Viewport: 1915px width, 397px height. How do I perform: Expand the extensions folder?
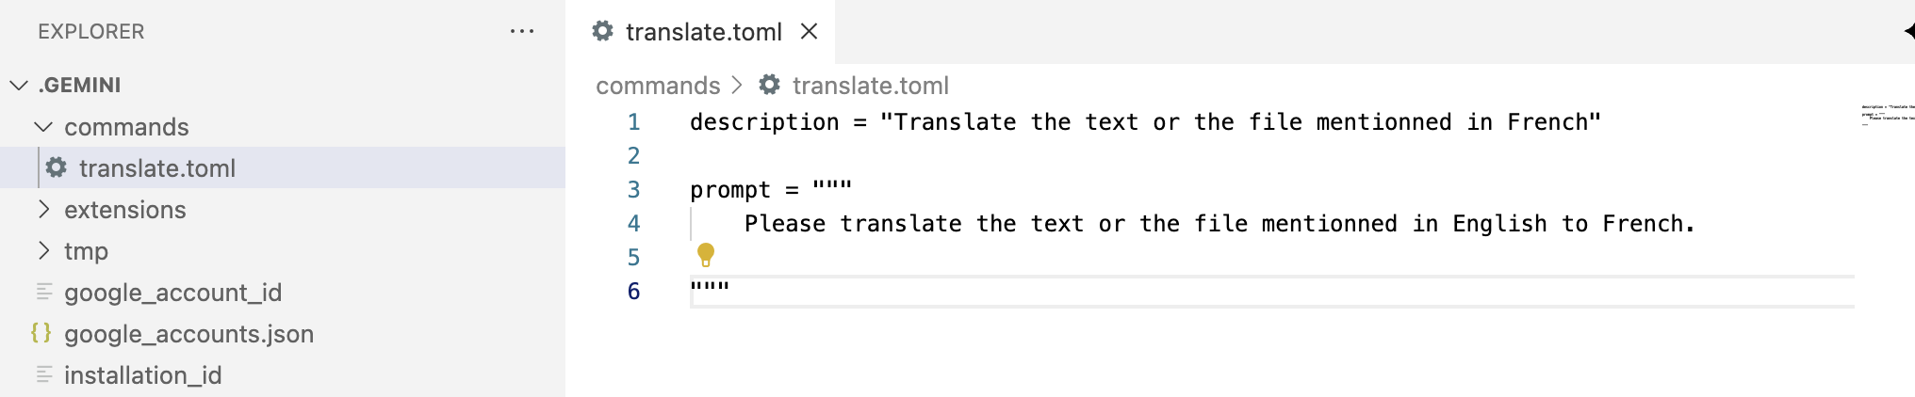click(43, 209)
